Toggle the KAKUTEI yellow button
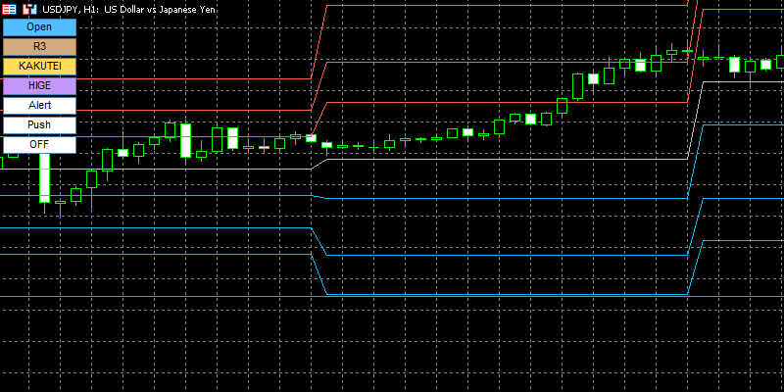The height and width of the screenshot is (392, 784). [x=39, y=66]
